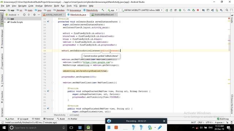Open the SDK Manager icon

click(x=221, y=10)
